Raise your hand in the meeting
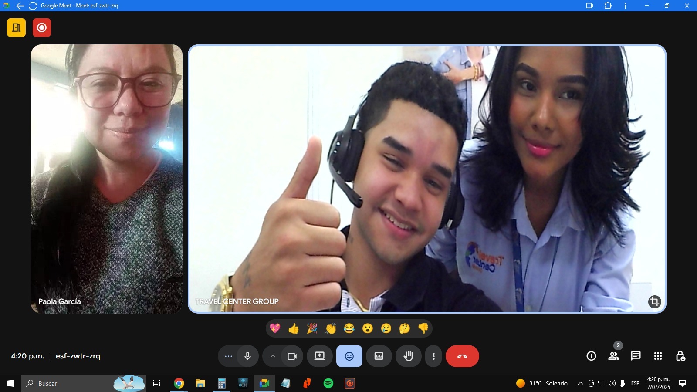This screenshot has height=392, width=697. [x=408, y=356]
